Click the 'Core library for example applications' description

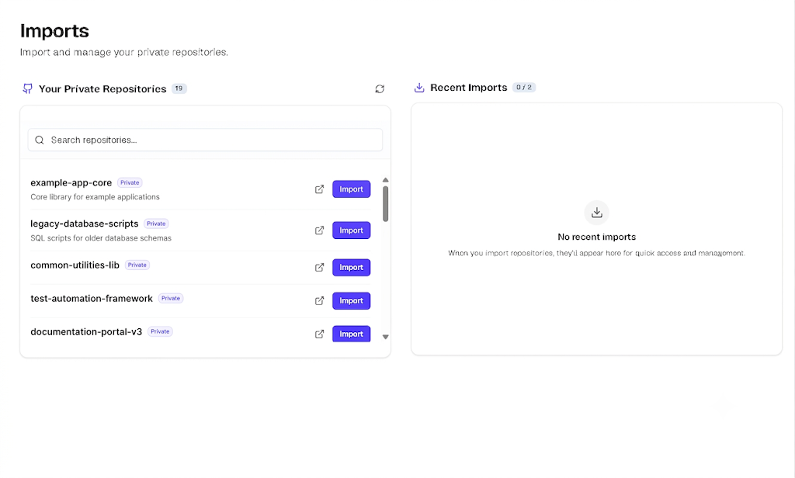pyautogui.click(x=95, y=196)
